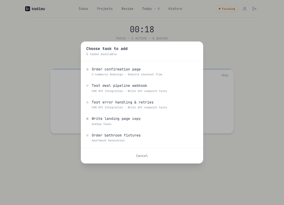Screen dimensions: 284x205
Task: Click the Cancel button in the dialog
Action: 142,156
